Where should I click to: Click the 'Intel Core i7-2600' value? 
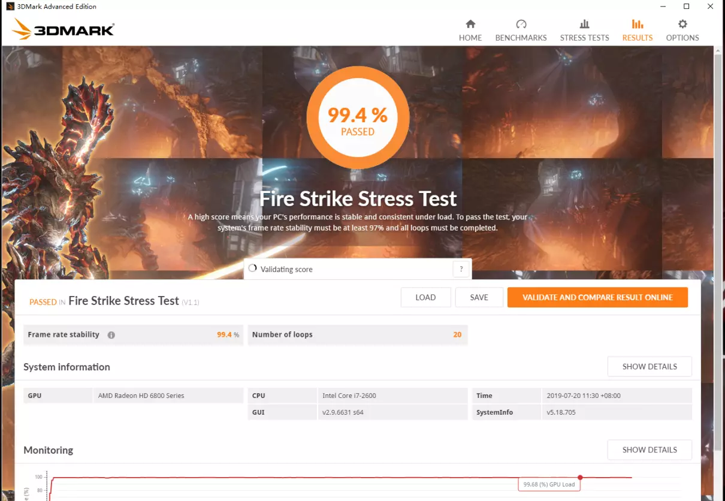click(x=349, y=396)
